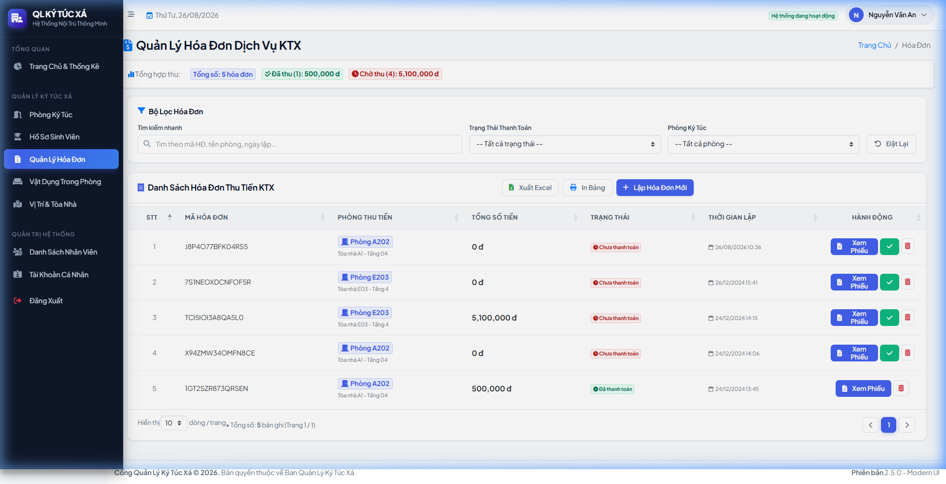Open Phòng Ký Túc sidebar menu

click(x=62, y=115)
